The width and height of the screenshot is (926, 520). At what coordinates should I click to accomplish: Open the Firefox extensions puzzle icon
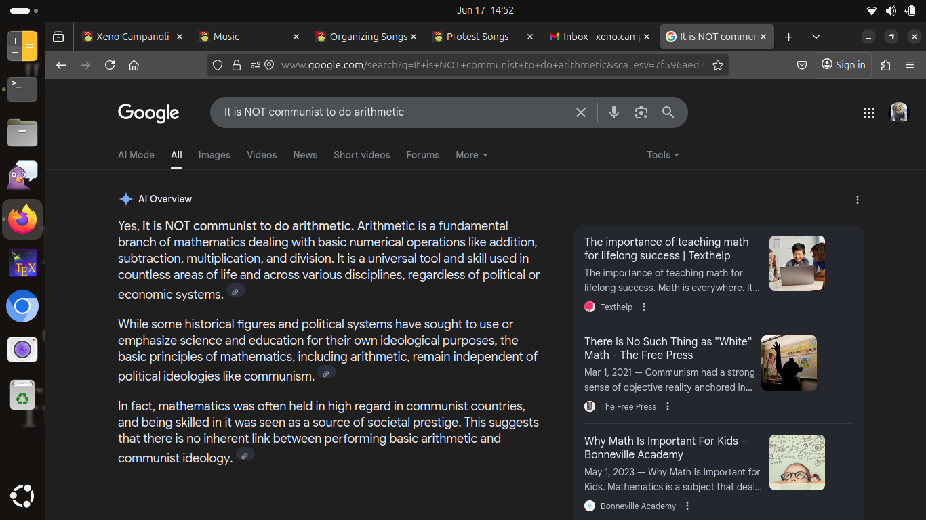[885, 65]
